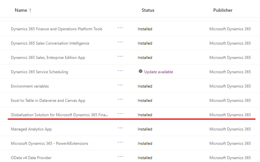Select Dynamics 365 Sales Conversation Intelligence

(50, 43)
